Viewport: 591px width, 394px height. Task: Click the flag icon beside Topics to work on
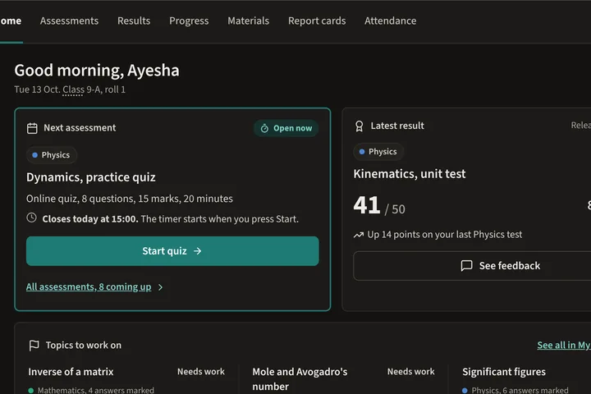(x=34, y=346)
